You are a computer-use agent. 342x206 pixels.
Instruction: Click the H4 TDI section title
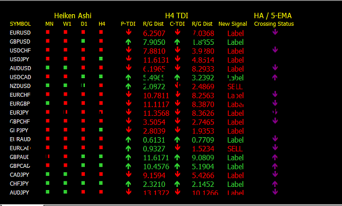point(177,16)
